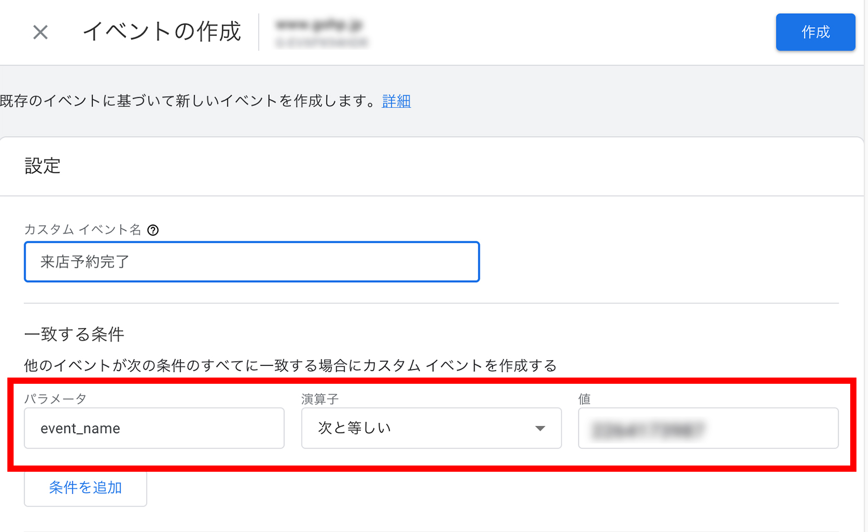Open the 詳細 link
The width and height of the screenshot is (868, 532).
[x=396, y=101]
